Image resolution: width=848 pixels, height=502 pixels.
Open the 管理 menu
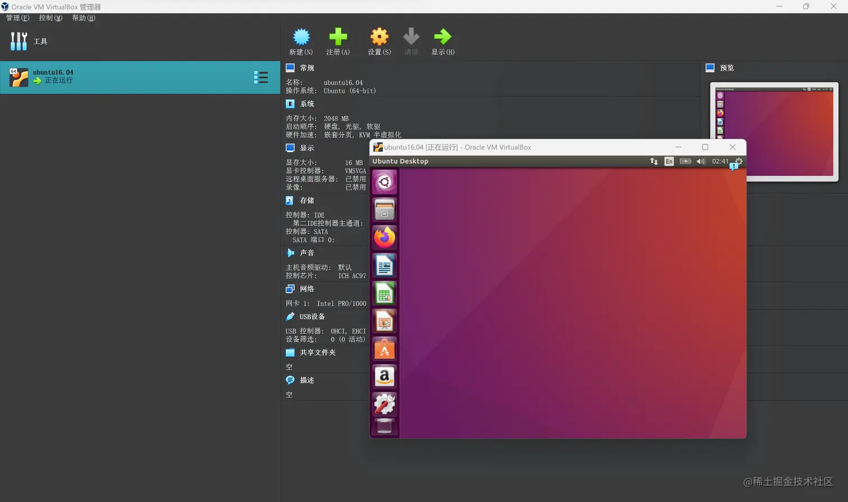17,18
